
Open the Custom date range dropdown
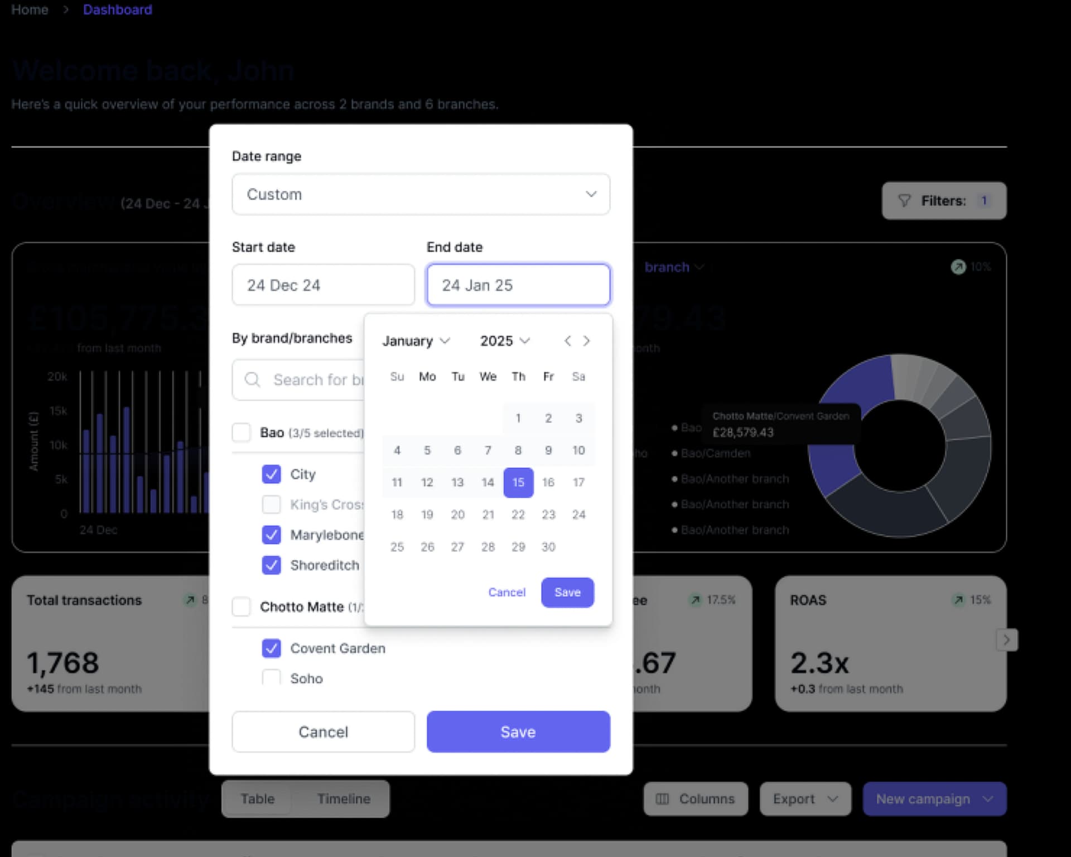pos(421,194)
